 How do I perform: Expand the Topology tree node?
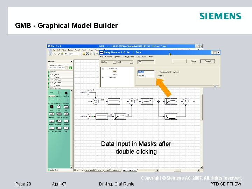[x=103, y=77]
